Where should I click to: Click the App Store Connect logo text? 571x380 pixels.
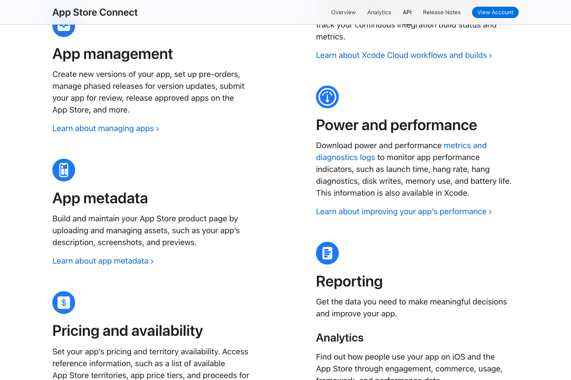point(95,12)
